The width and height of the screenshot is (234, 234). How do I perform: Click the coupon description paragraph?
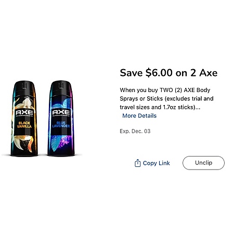point(166,98)
